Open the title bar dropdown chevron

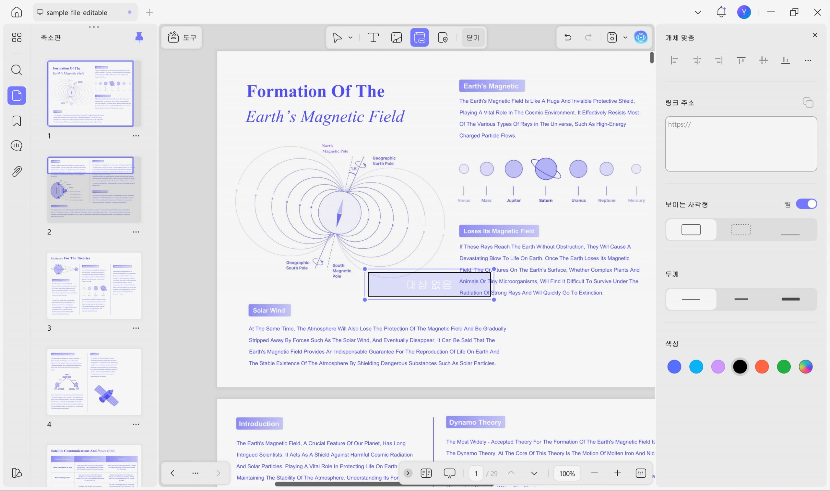(x=698, y=13)
